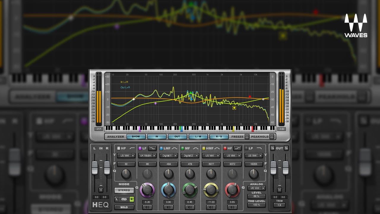
Task: Click the HMF bell curve shape icon
Action: click(x=217, y=148)
